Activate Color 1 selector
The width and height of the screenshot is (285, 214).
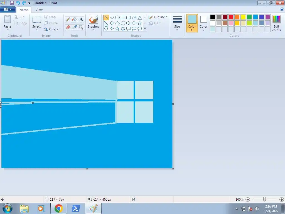(x=192, y=23)
